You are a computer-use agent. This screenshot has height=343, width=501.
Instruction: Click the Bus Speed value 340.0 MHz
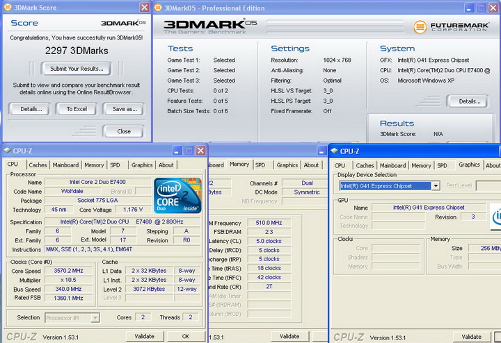pos(68,289)
